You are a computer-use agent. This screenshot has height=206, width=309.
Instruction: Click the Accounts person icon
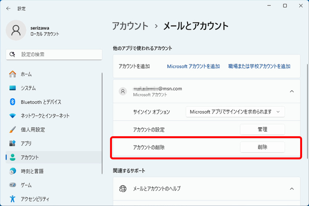13,157
